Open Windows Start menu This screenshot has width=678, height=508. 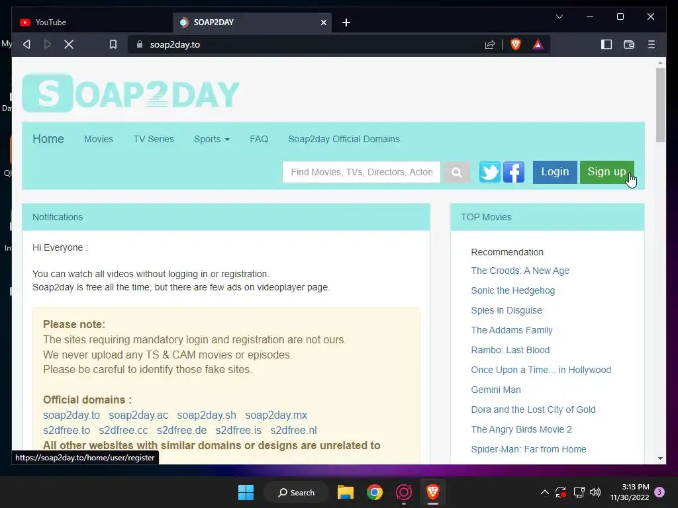[246, 492]
